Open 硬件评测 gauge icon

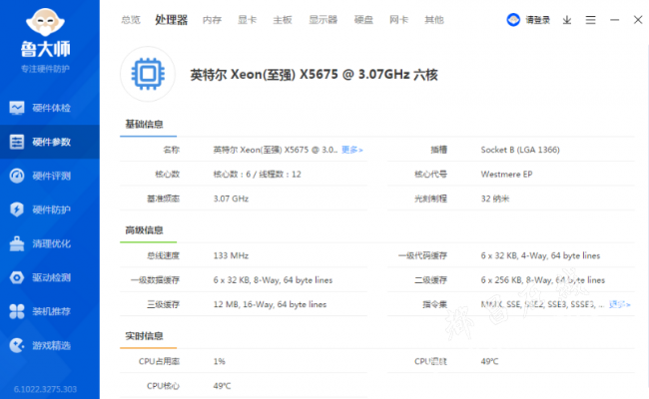(x=17, y=176)
